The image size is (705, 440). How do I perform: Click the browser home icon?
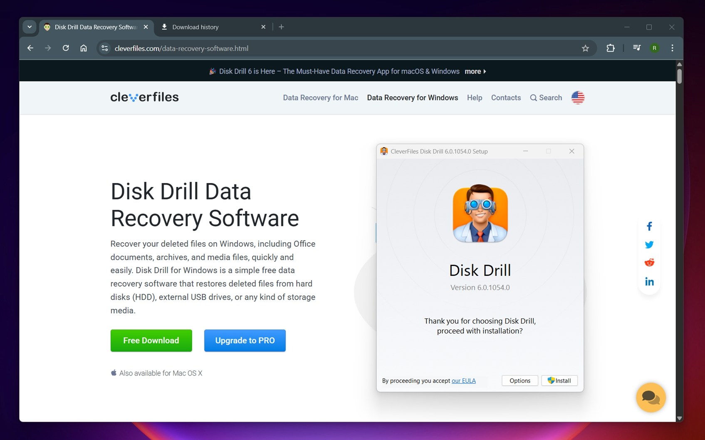83,48
